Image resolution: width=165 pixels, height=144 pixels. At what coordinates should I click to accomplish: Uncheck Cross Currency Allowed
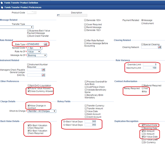pos(29,91)
